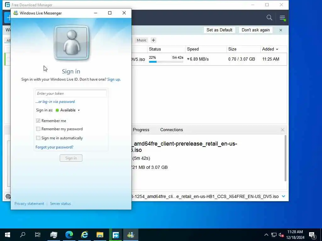Open the Sign up link
Viewport: 322px width, 241px height.
[x=114, y=79]
